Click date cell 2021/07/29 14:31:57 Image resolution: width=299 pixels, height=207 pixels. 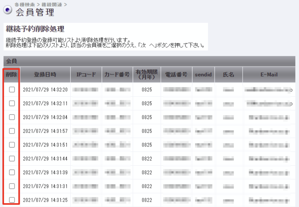(x=45, y=131)
